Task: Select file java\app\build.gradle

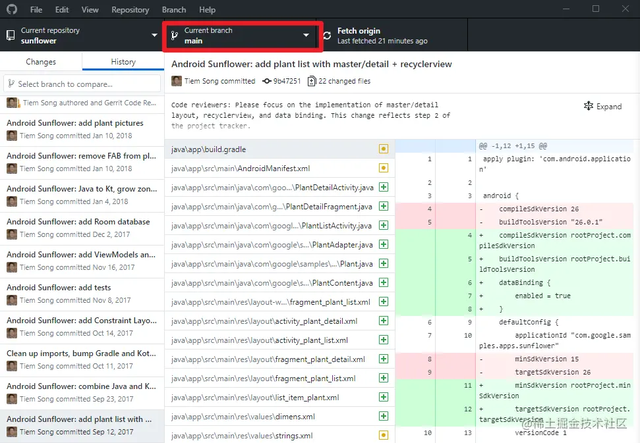Action: (279, 149)
